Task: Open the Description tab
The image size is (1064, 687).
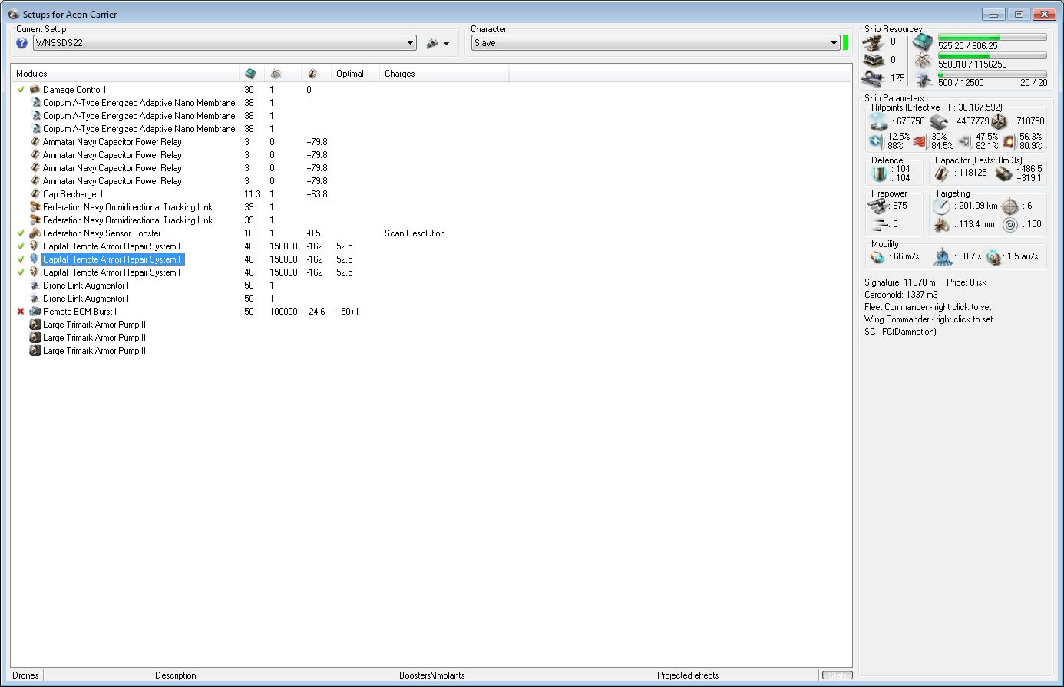Action: click(x=176, y=675)
